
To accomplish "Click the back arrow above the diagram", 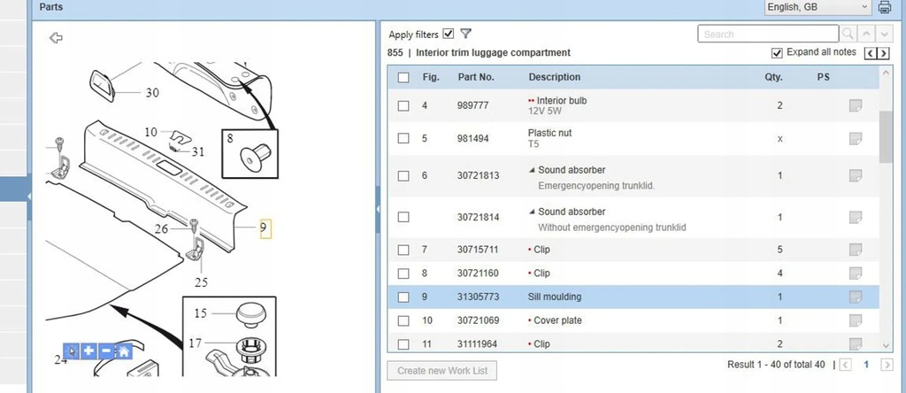I will 56,37.
